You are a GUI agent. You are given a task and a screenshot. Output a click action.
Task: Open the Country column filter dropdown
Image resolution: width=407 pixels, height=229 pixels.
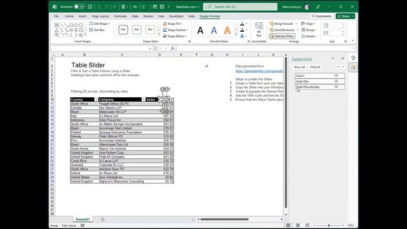tap(96, 99)
